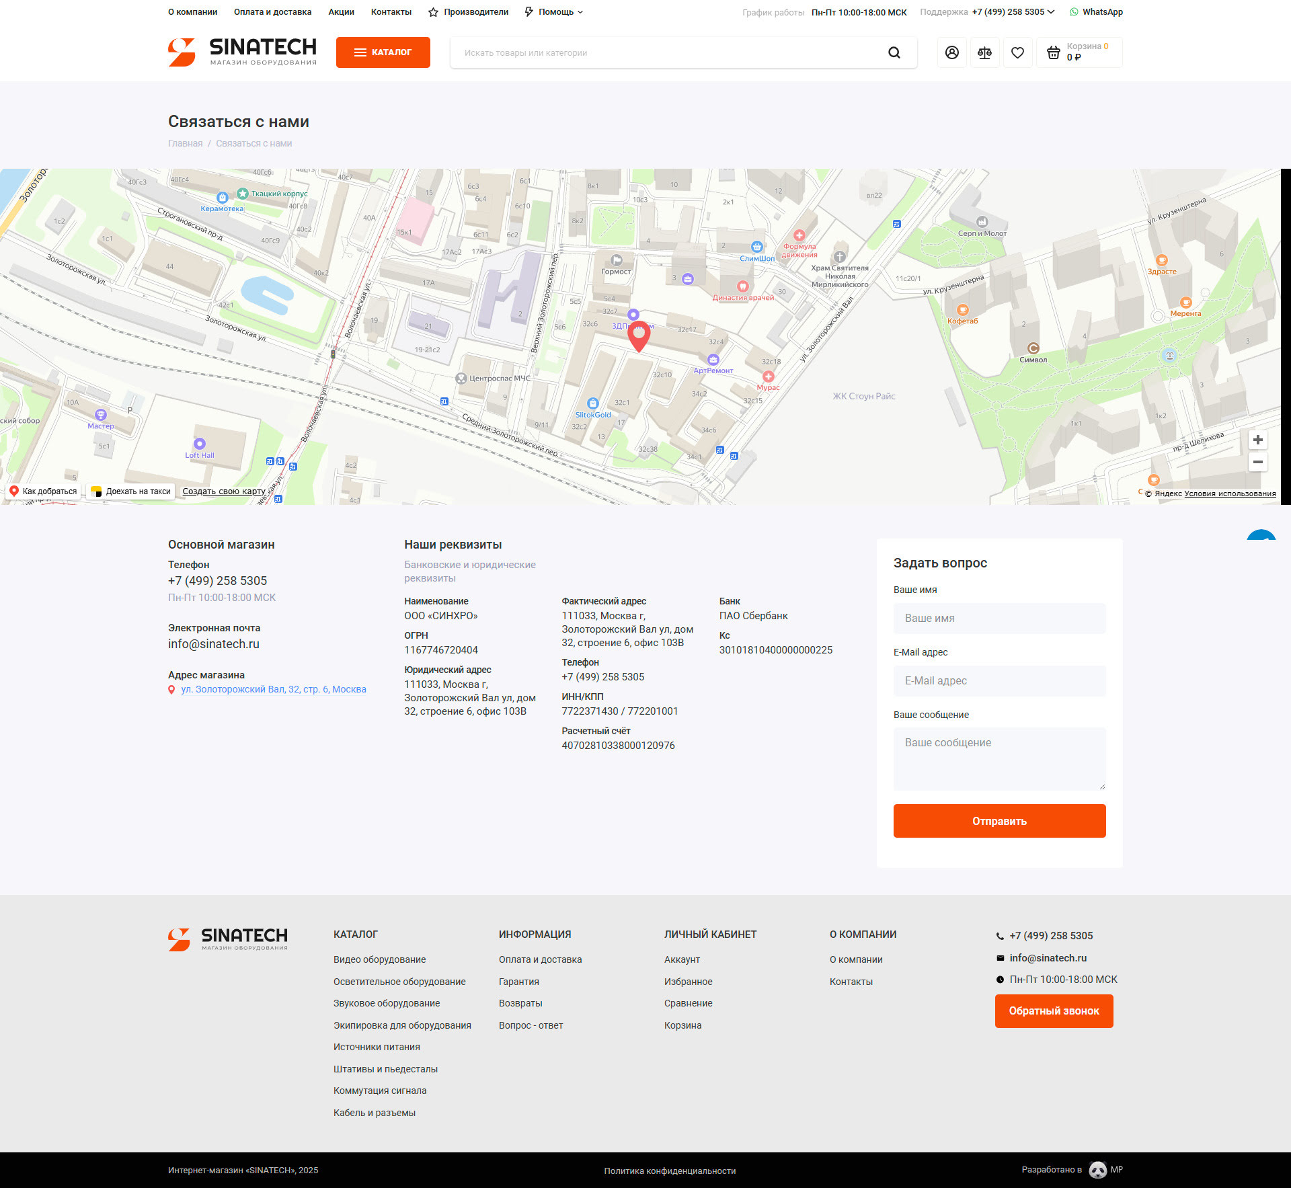Open footer link Видео оборудование
Image resolution: width=1291 pixels, height=1188 pixels.
click(x=379, y=959)
